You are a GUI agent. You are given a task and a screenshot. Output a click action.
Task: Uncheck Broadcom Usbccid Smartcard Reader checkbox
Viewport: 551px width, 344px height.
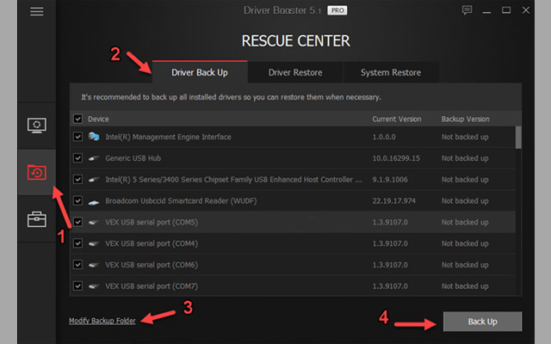(77, 200)
